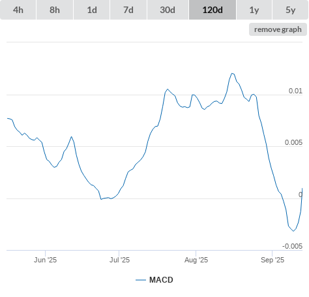Show the 1d time range
Image resolution: width=309 pixels, height=297 pixels.
coord(92,10)
